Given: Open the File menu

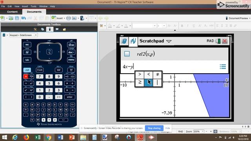Looking at the screenshot, I should coord(3,6).
